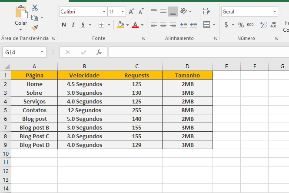Decrease decimal places icon
Image resolution: width=289 pixels, height=193 pixels.
(273, 25)
